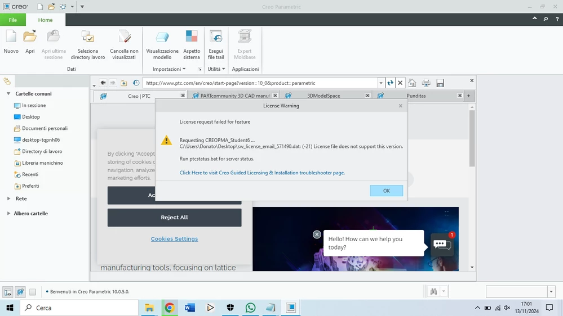Open quick access toolbar customize dropdown
563x316 pixels.
[x=82, y=6]
